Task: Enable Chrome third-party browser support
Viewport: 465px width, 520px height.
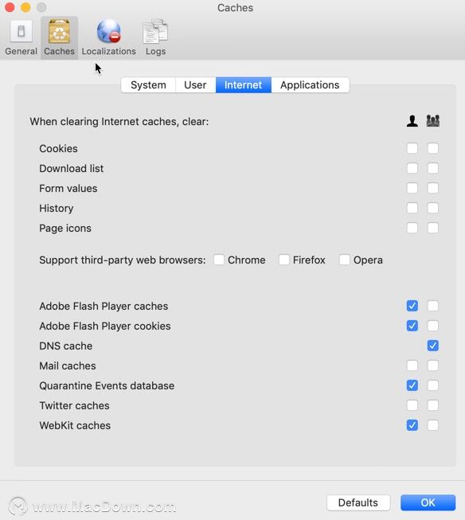Action: tap(219, 260)
